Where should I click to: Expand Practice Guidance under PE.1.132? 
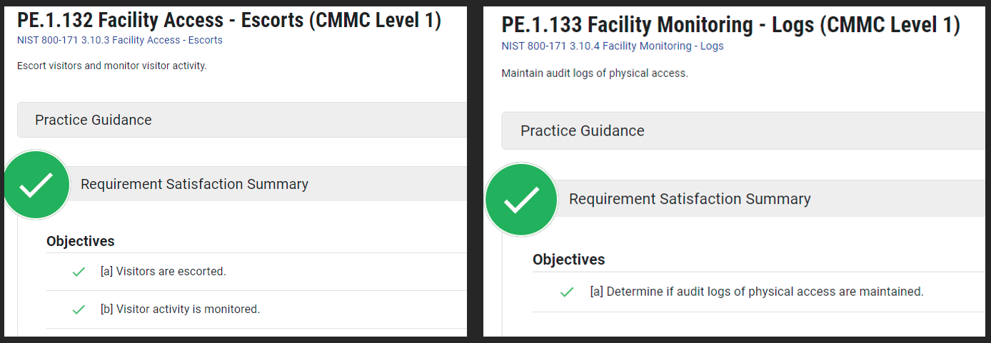[x=94, y=120]
